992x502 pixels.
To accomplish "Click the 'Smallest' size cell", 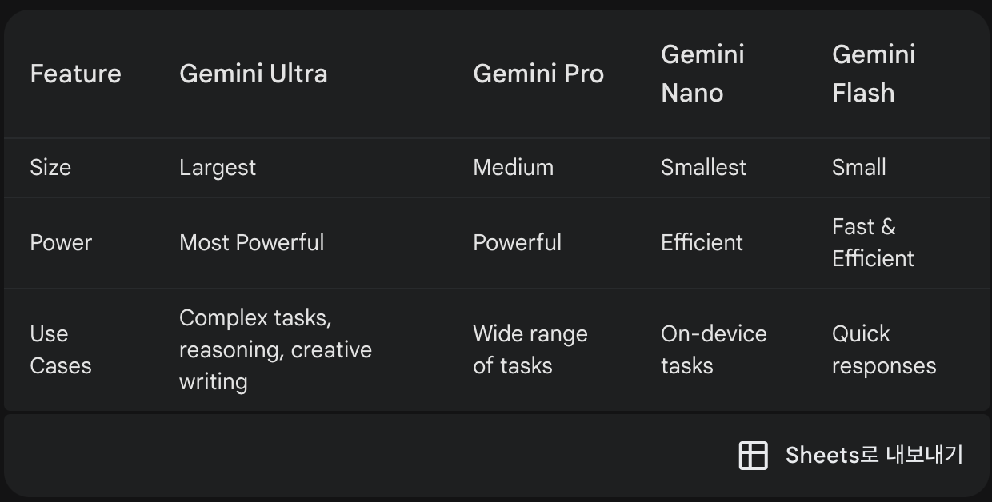I will [x=703, y=167].
